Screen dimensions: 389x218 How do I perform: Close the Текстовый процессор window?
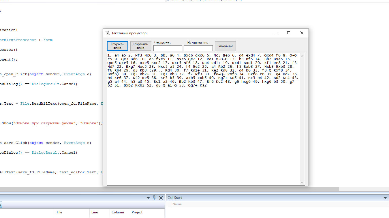click(302, 33)
